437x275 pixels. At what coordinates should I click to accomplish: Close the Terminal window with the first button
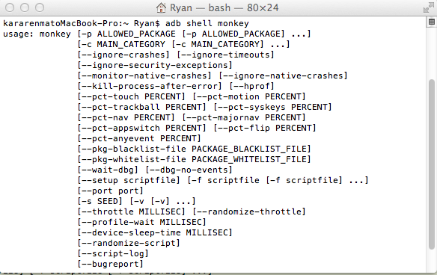pyautogui.click(x=10, y=7)
